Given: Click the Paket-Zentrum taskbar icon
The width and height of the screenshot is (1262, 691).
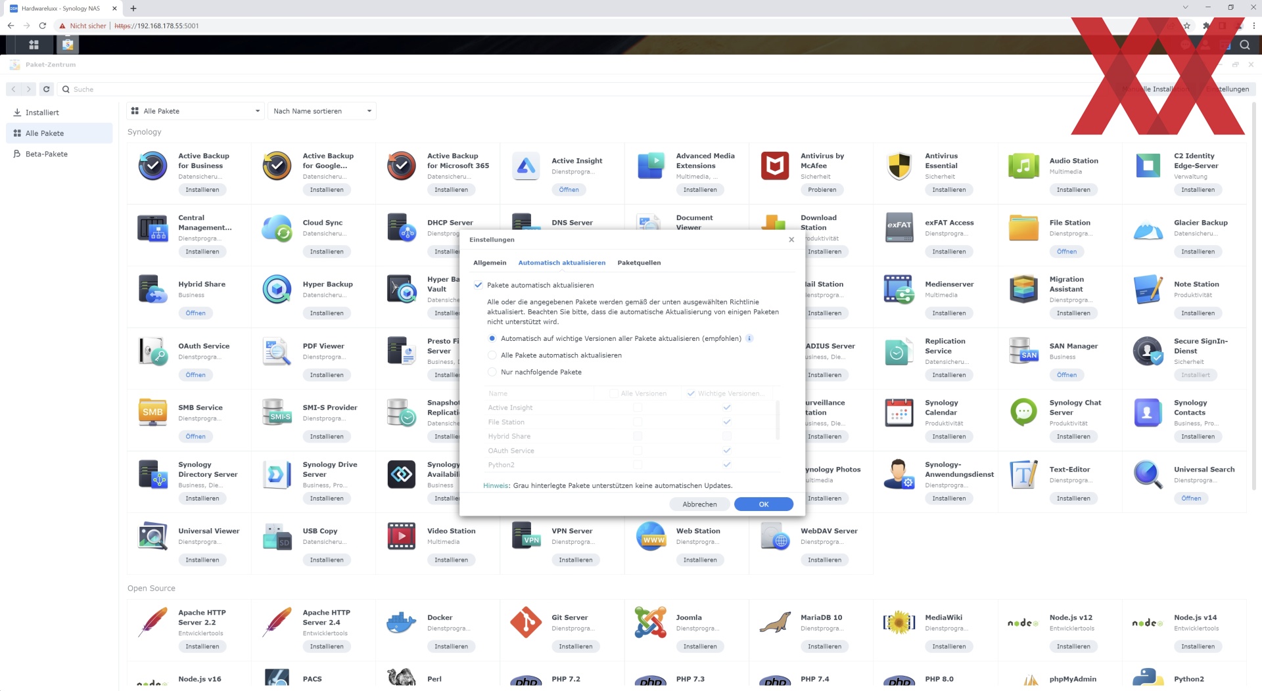Looking at the screenshot, I should point(67,45).
